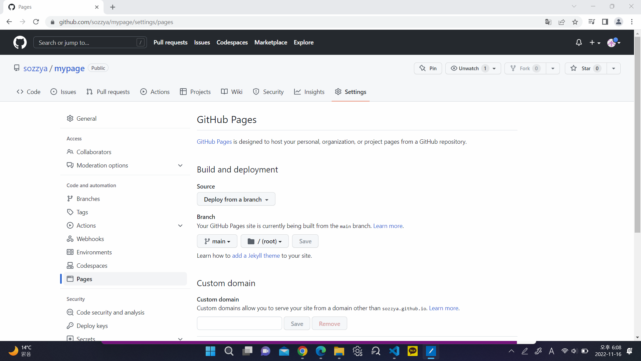Open Visual Studio Code from taskbar
The width and height of the screenshot is (641, 361).
tap(394, 351)
